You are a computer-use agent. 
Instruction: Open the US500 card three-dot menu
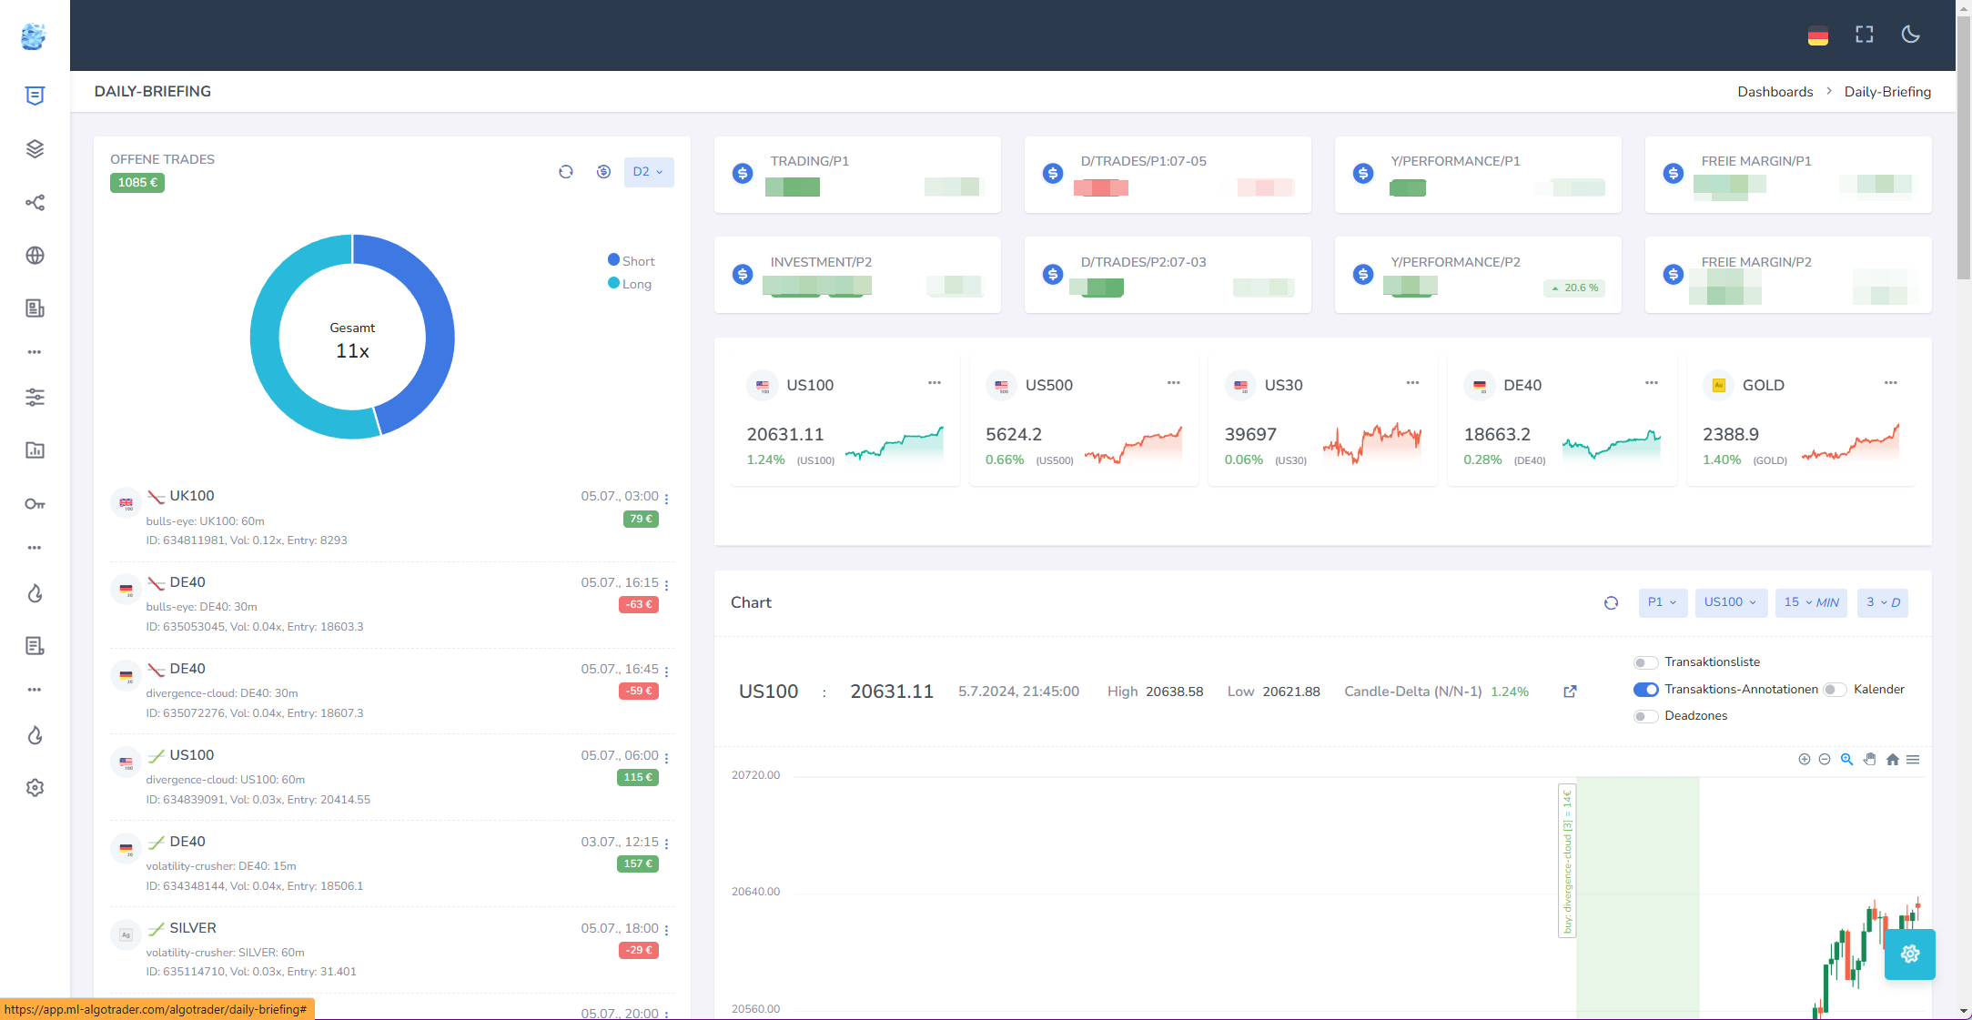click(x=1174, y=383)
